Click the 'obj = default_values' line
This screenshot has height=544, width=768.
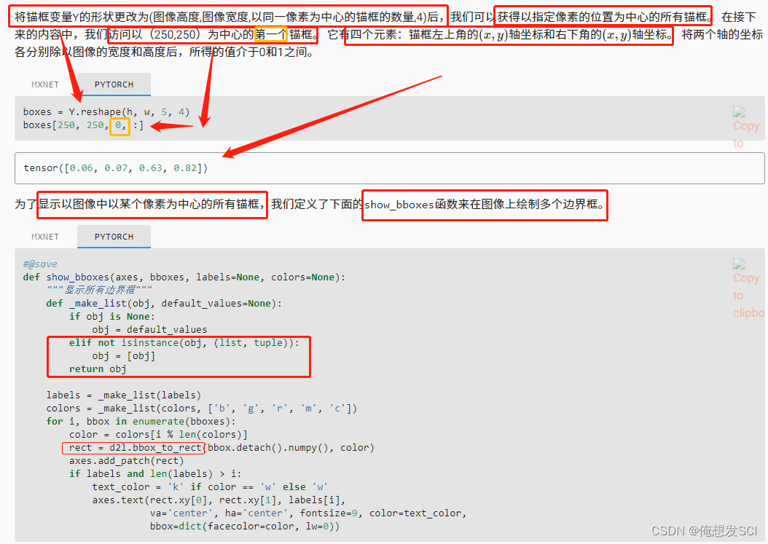149,330
